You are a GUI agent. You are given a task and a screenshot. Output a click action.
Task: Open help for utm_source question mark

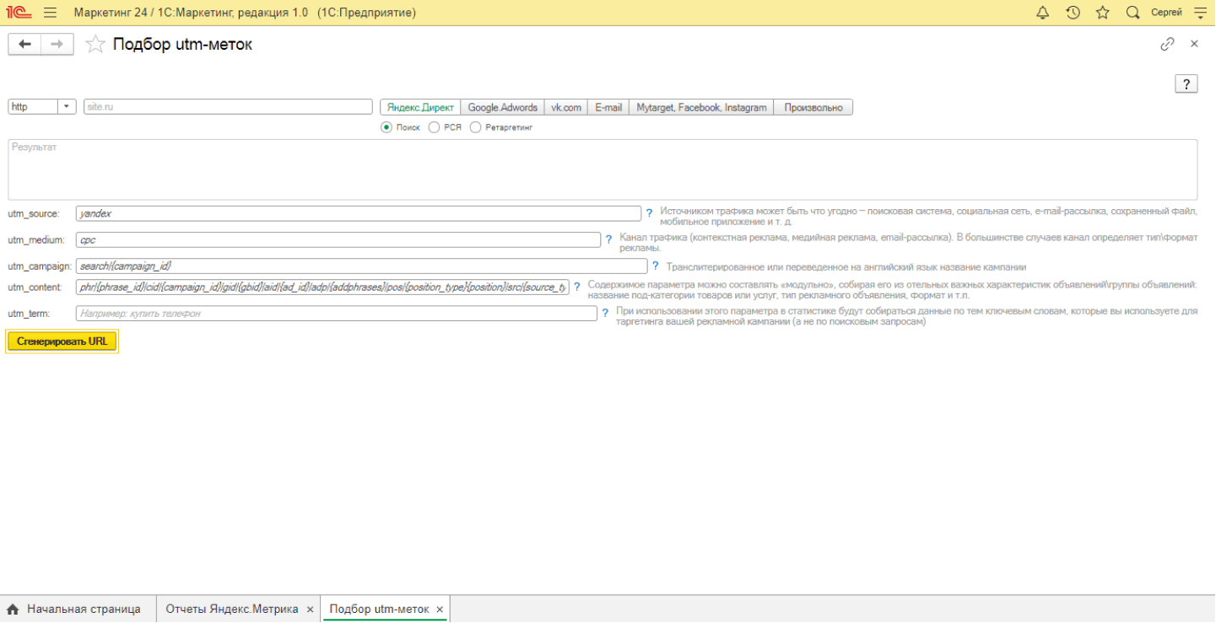649,213
